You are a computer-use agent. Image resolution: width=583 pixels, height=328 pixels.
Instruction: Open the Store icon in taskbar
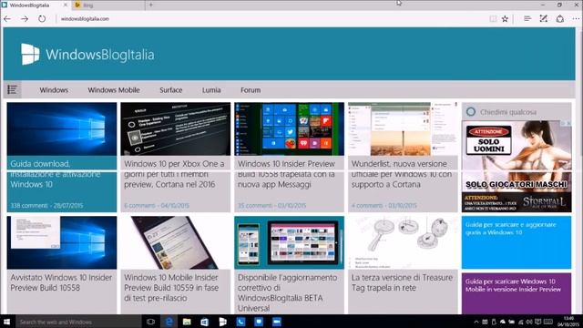(204, 322)
